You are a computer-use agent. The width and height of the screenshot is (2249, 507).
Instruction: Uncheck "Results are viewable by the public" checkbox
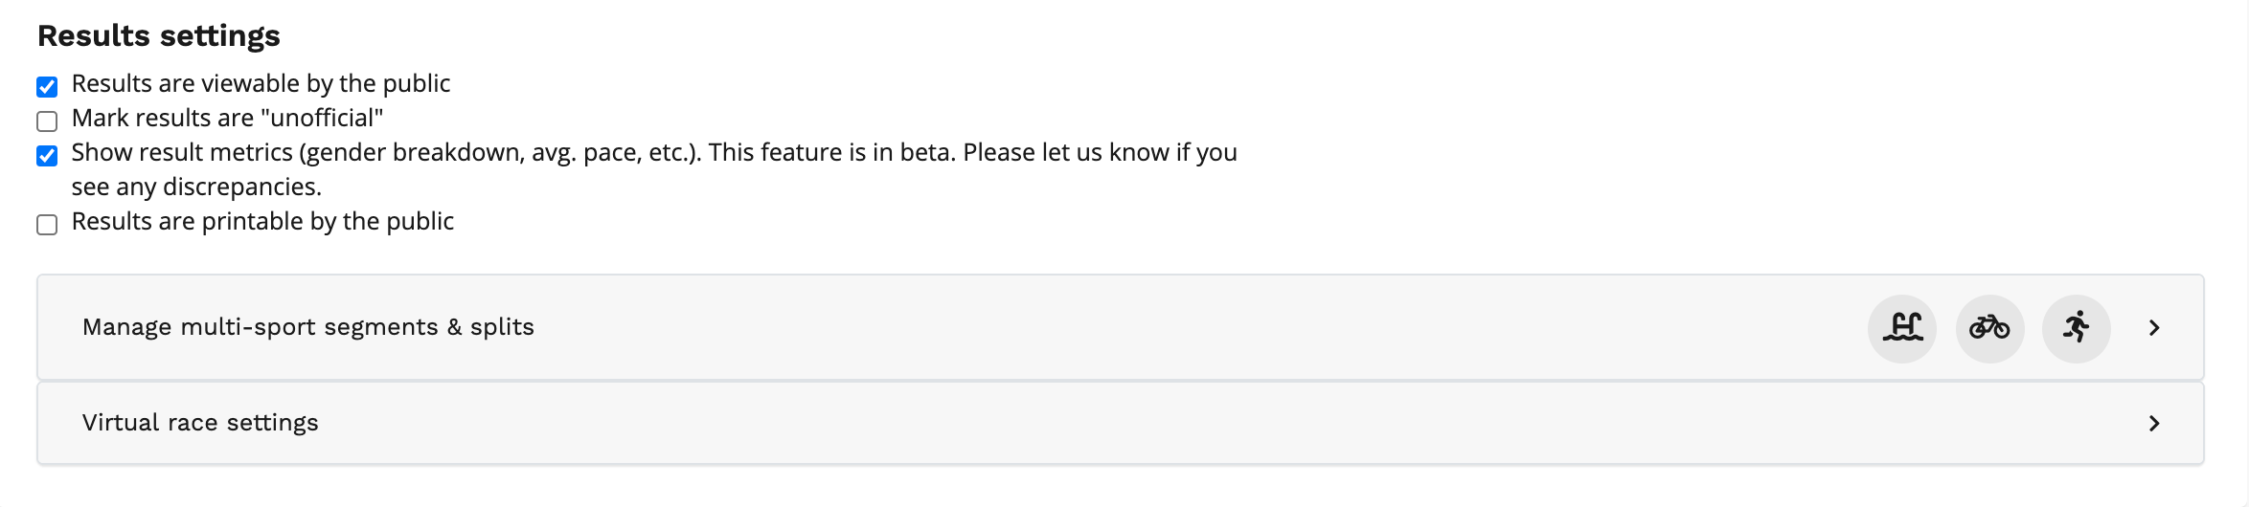click(x=47, y=87)
